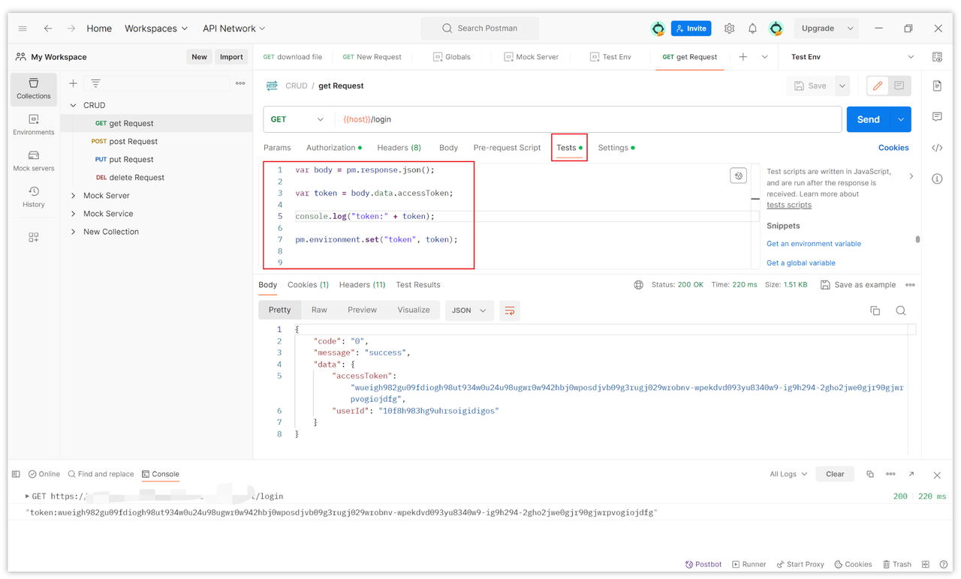Switch to edit mode pencil icon
961x579 pixels.
(878, 85)
